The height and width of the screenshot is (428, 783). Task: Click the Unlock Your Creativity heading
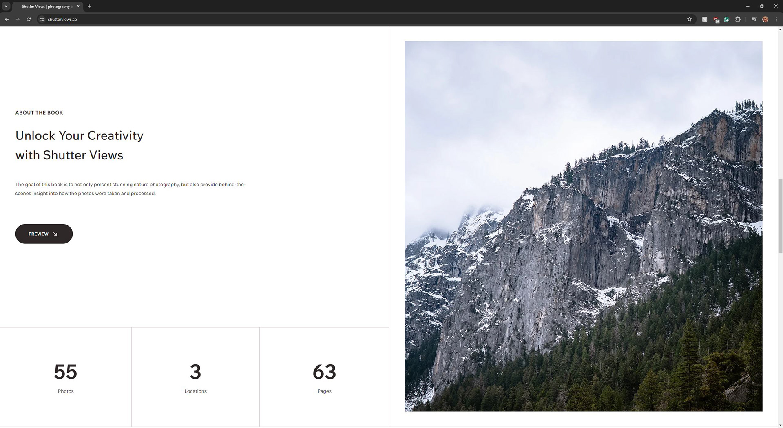coord(80,145)
